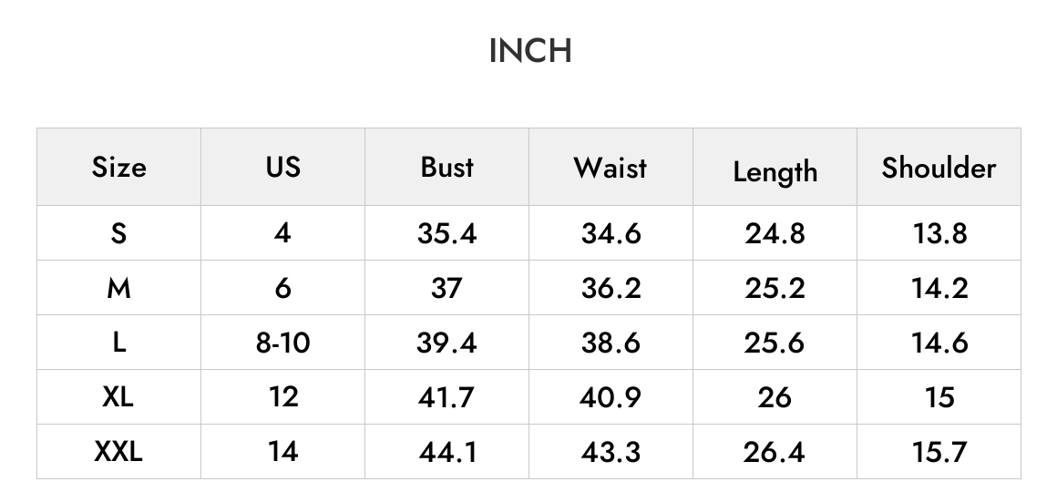The height and width of the screenshot is (492, 1057).
Task: Select the 25.6 length measurement cell
Action: (x=775, y=343)
